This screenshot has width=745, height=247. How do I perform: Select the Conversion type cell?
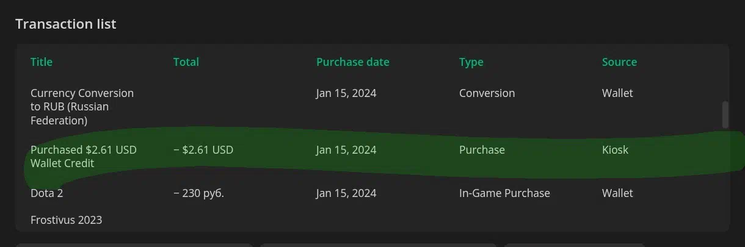pos(487,93)
